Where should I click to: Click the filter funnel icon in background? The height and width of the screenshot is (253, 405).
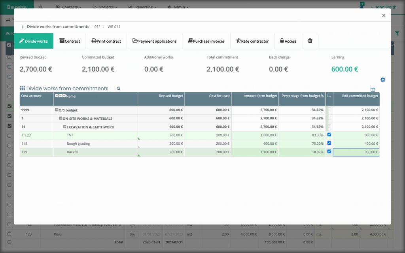[x=397, y=33]
